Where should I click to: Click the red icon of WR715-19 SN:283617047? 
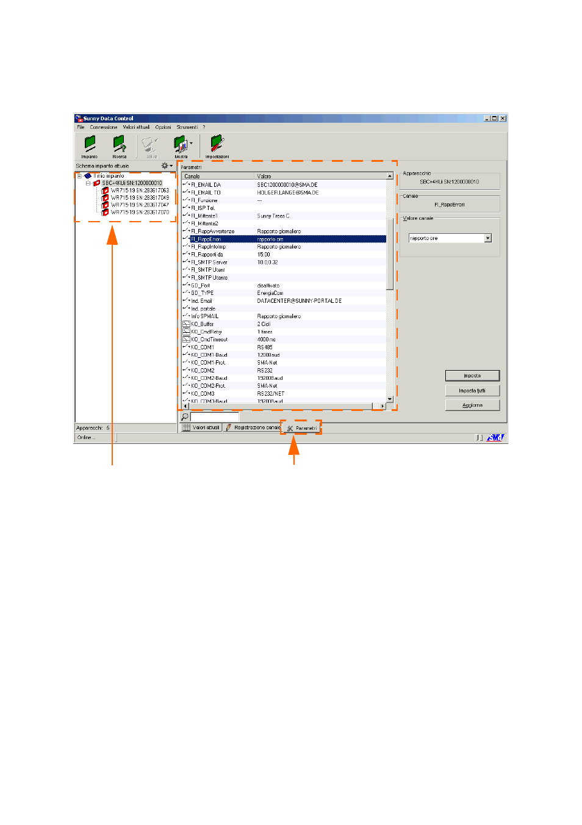tap(106, 205)
